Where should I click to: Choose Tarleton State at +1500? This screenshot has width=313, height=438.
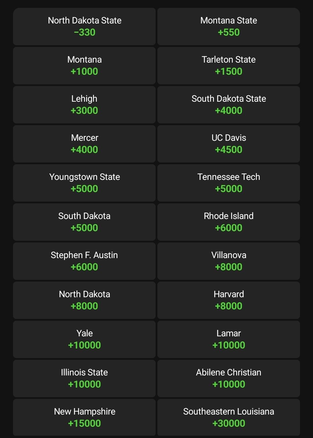pos(228,65)
